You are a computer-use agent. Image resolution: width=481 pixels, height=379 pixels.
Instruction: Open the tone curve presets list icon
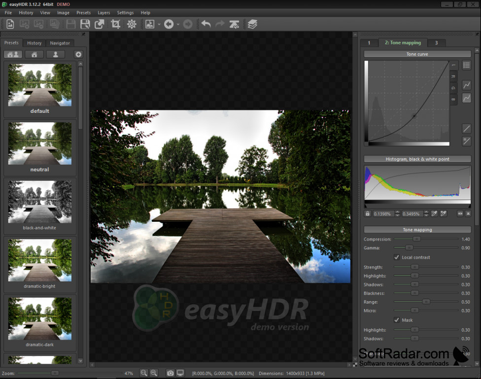[x=467, y=65]
